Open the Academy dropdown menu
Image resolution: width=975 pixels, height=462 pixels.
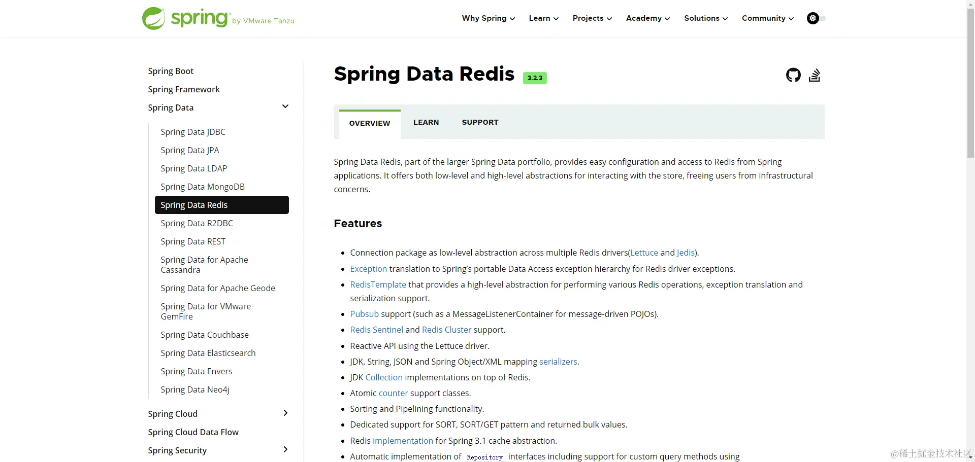point(648,18)
